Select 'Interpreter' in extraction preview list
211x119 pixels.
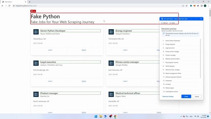click(168, 81)
